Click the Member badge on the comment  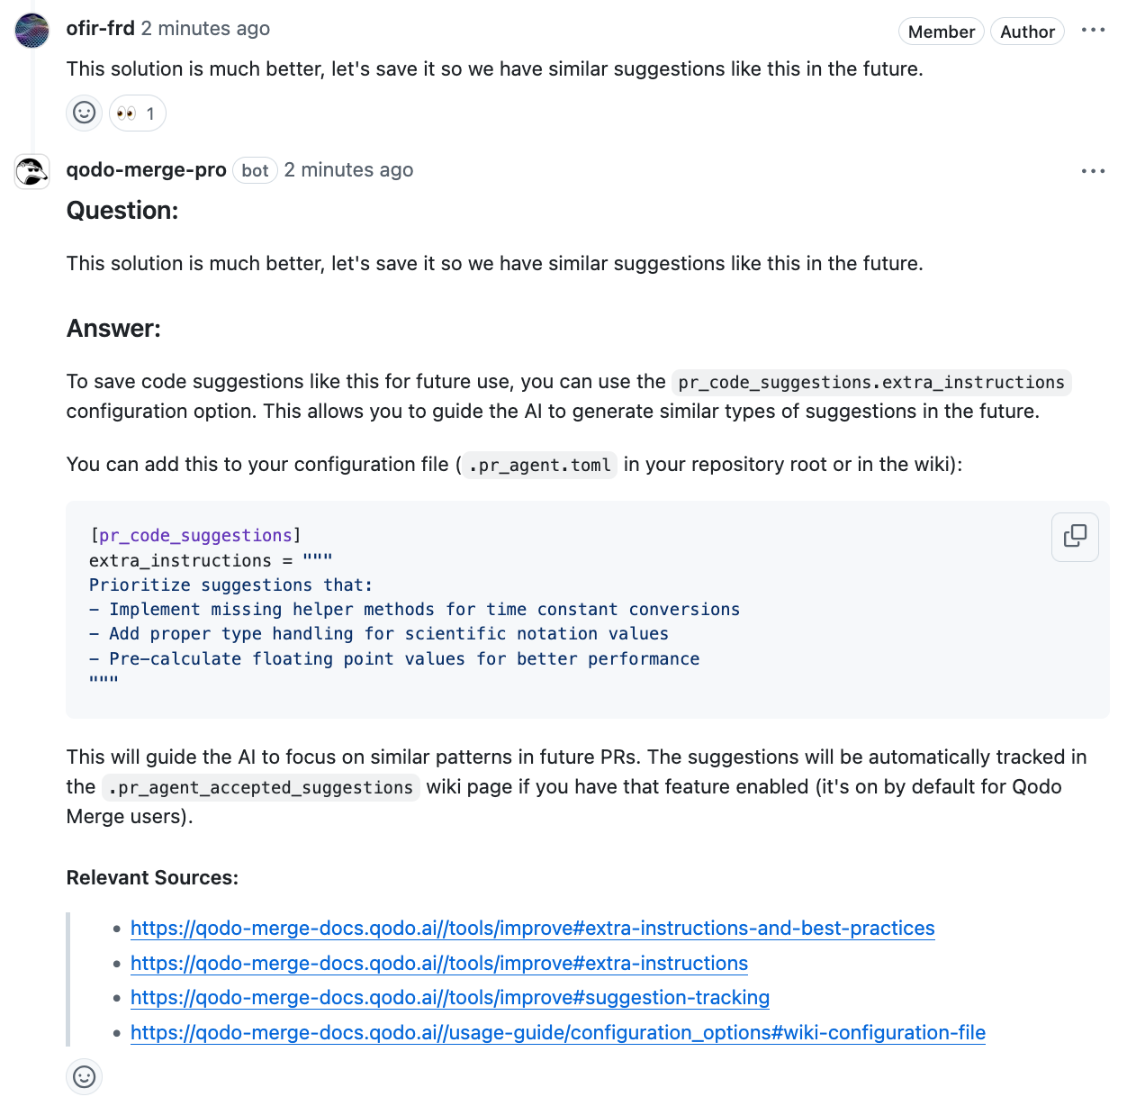point(941,32)
